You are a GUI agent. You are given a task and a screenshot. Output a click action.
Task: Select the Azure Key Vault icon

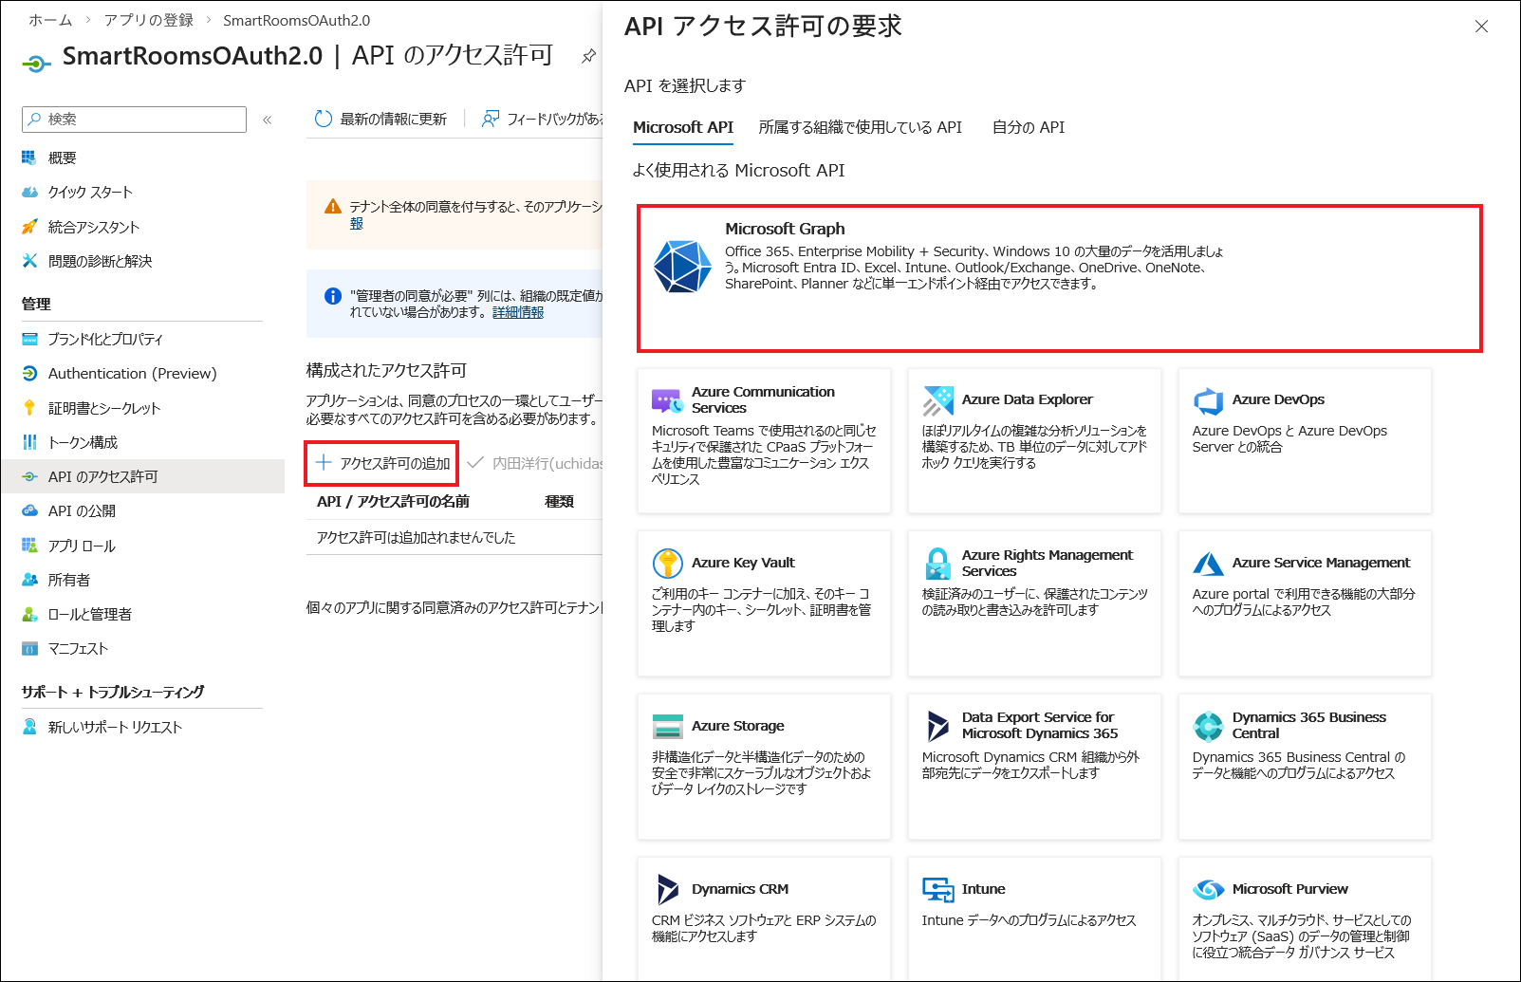[x=668, y=563]
